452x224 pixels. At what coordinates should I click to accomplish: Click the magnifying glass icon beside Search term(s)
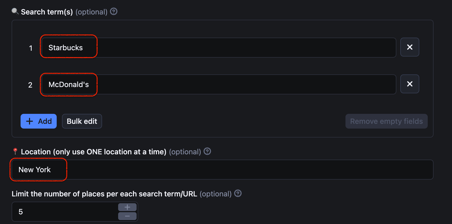[x=15, y=11]
